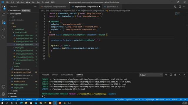The height and width of the screenshot is (105, 188).
Task: Switch to app.module.ts editor tab
Action: click(x=112, y=7)
